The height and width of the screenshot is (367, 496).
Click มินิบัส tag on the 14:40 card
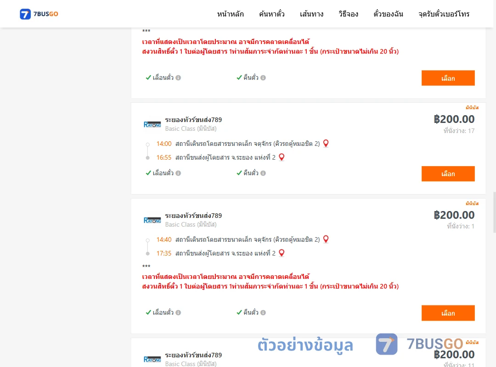coord(472,204)
